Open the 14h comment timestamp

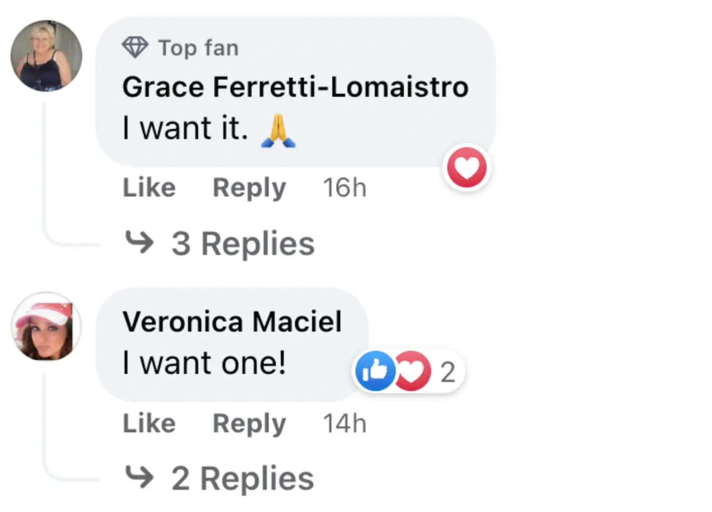point(344,423)
